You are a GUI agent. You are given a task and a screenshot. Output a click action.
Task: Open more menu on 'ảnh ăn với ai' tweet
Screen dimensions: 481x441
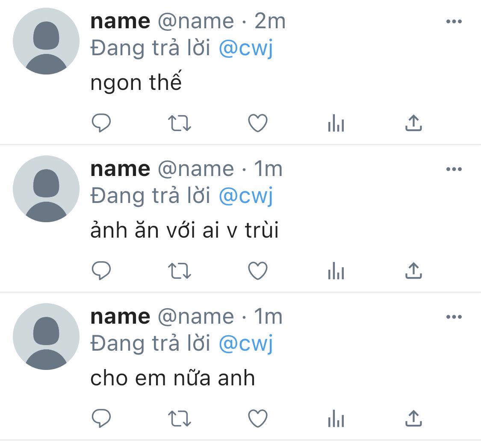(454, 169)
